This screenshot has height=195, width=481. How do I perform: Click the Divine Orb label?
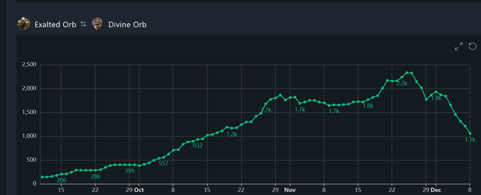127,24
